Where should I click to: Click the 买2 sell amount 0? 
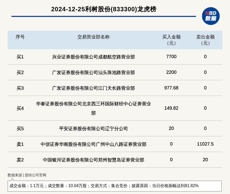(205, 72)
